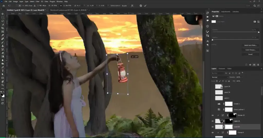Select the Eraser tool

tap(3, 53)
